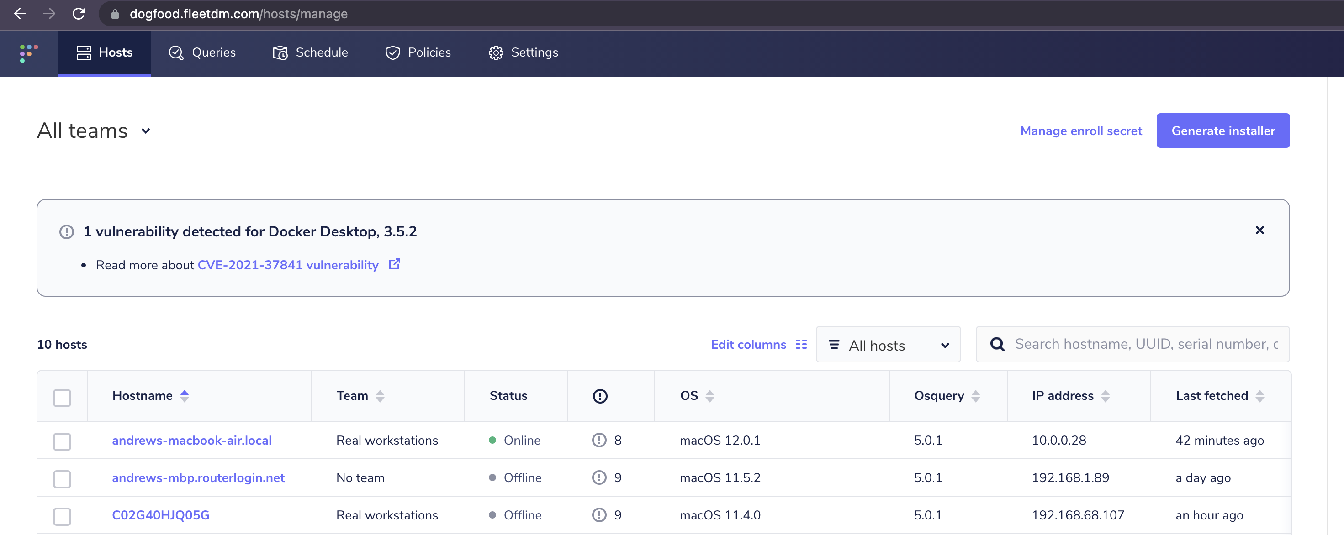Select the checkbox for C02G40HJQ05G
This screenshot has width=1344, height=535.
(62, 516)
